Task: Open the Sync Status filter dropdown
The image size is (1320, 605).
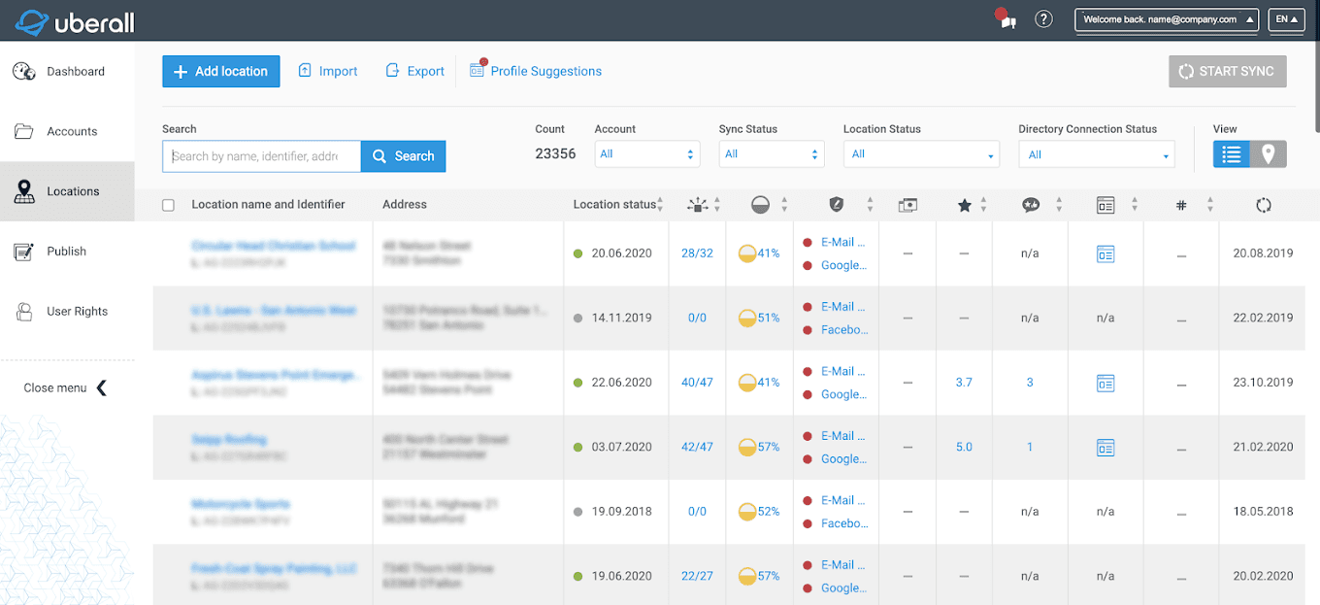Action: (772, 153)
